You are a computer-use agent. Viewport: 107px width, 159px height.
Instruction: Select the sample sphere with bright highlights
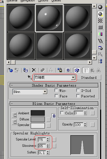[49, 18]
